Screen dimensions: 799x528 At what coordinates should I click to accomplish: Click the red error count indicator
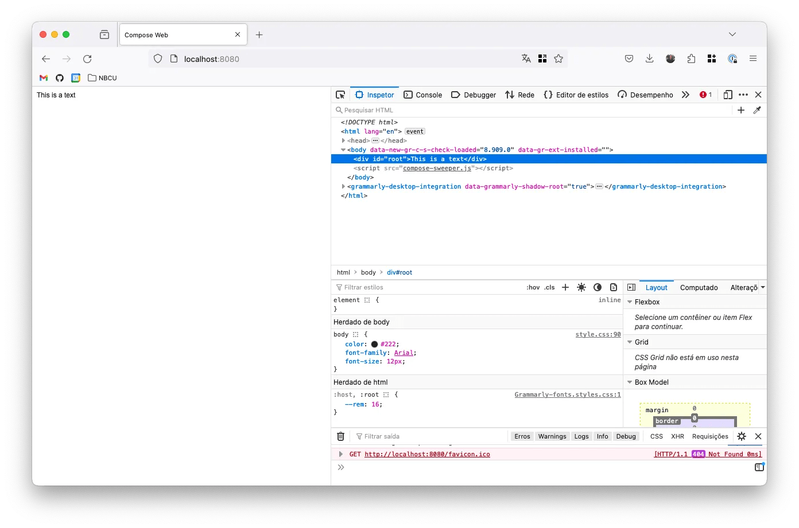(705, 95)
